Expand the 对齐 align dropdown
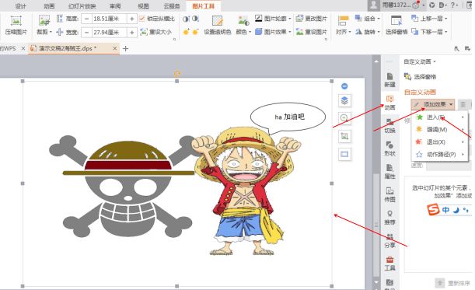The image size is (475, 290). click(350, 32)
